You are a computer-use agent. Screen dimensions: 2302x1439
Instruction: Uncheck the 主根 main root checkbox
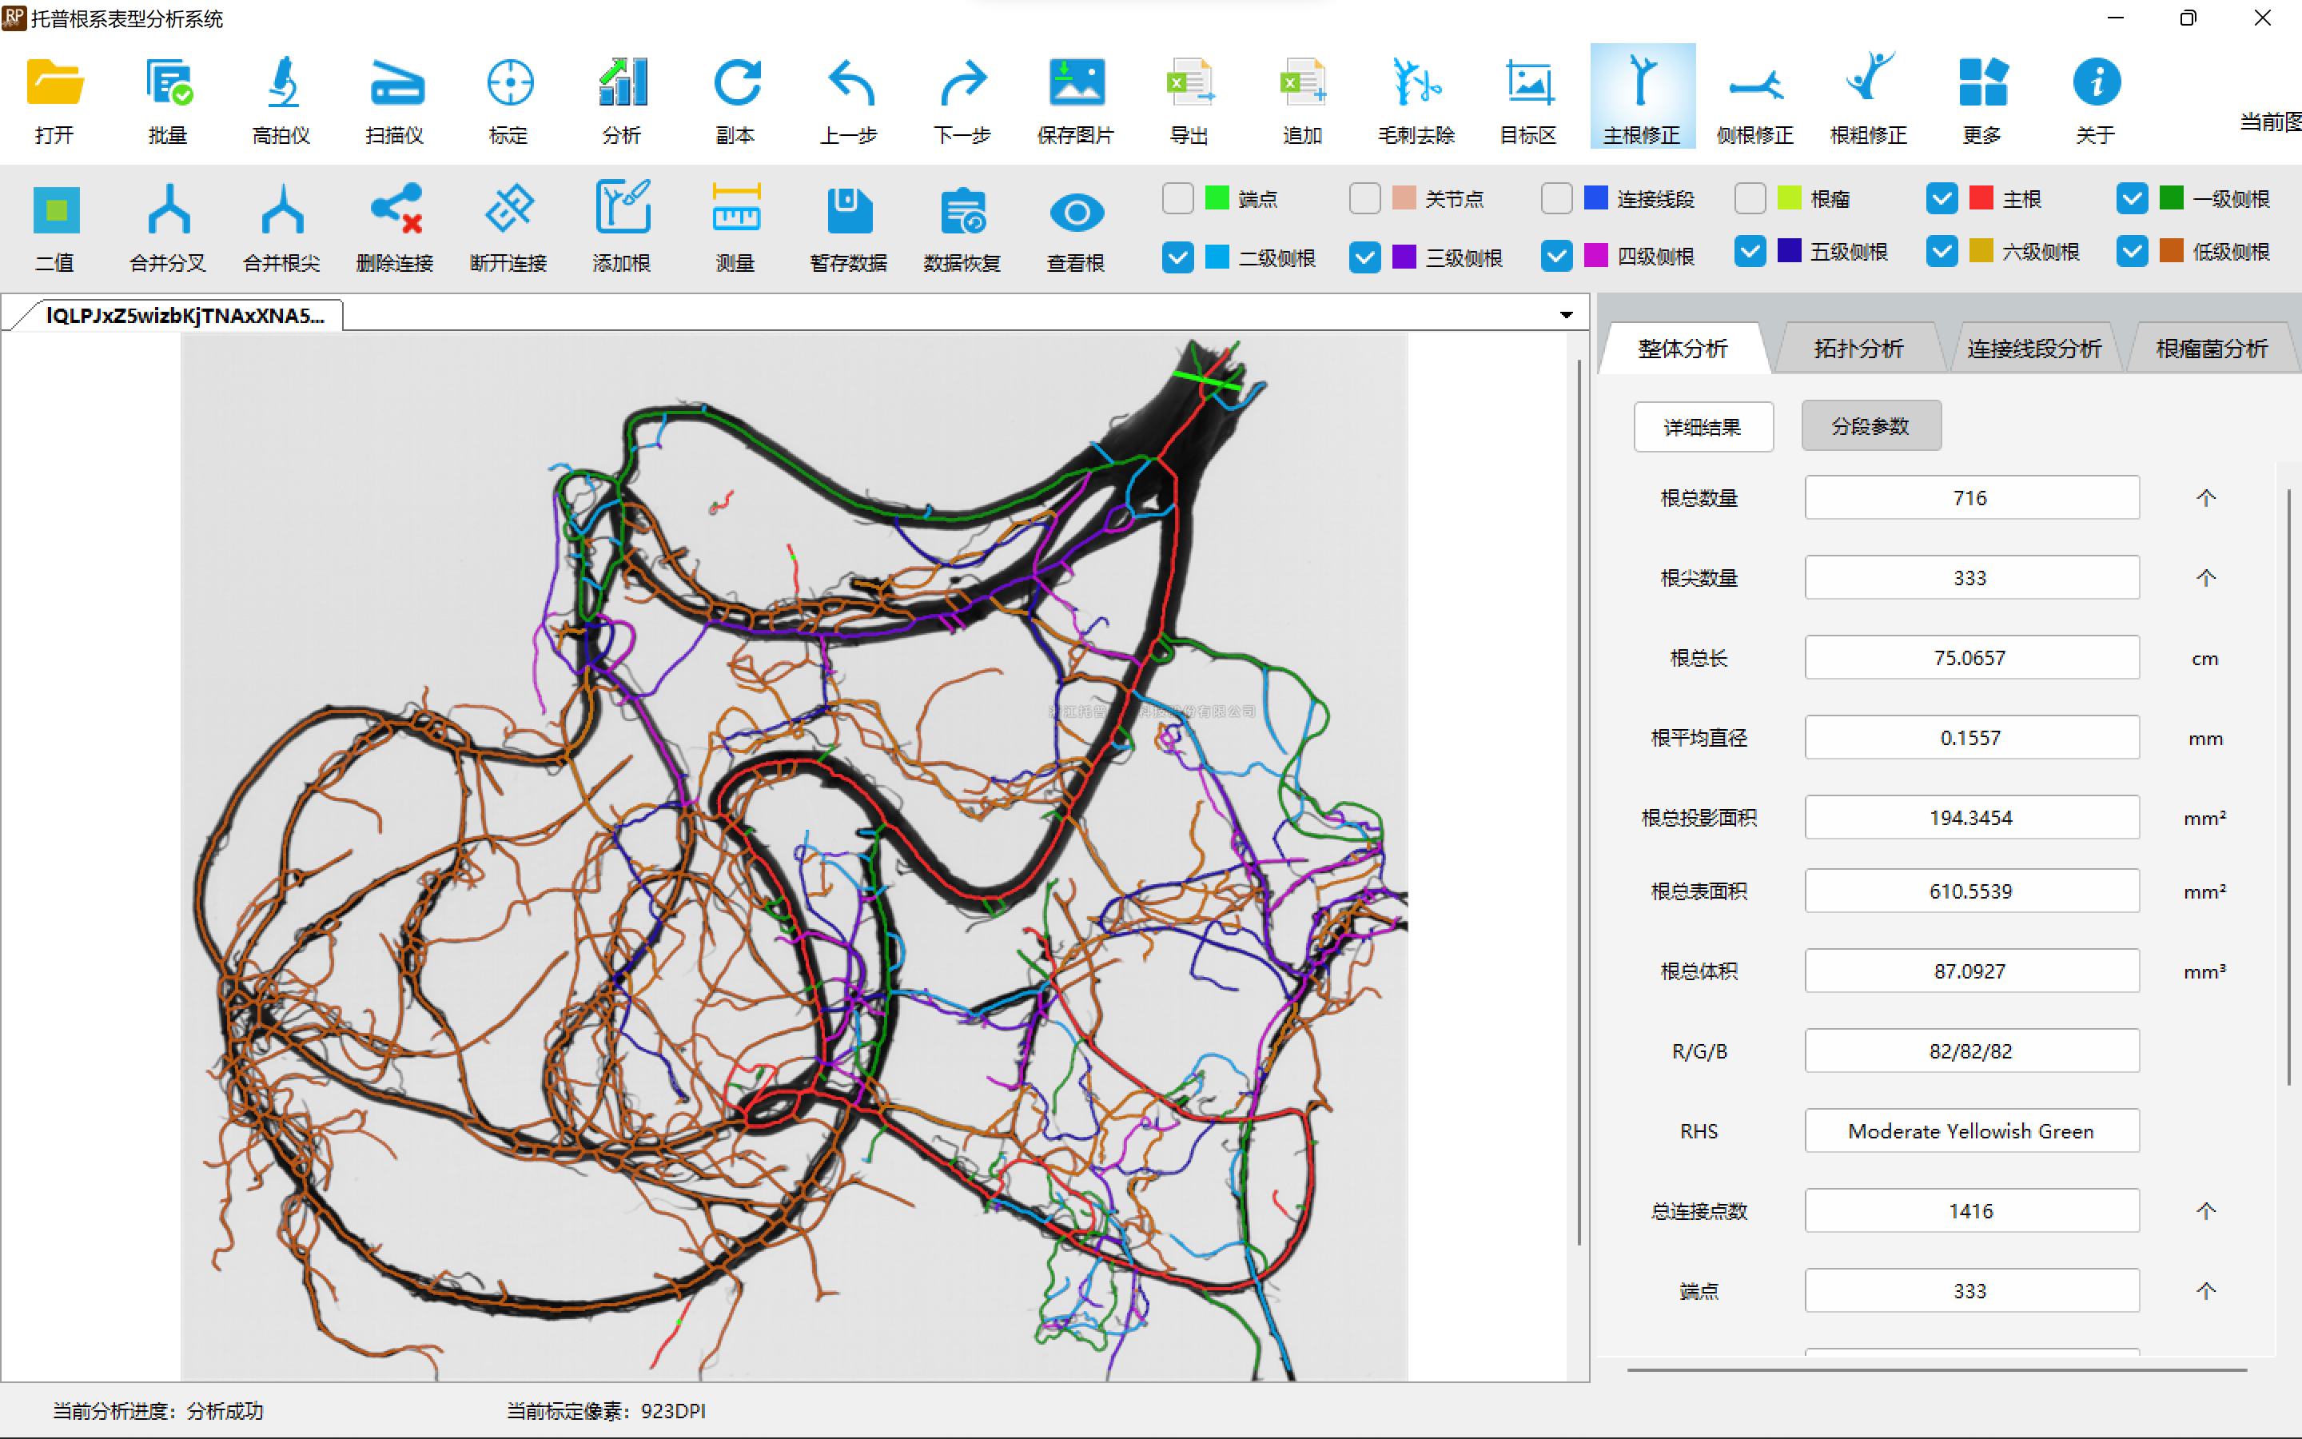coord(1942,199)
